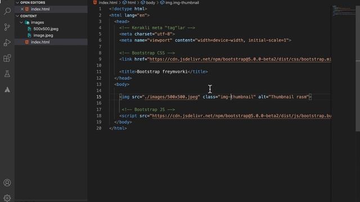
Task: Click the HTML icon beside index.html in tree
Action: [27, 42]
